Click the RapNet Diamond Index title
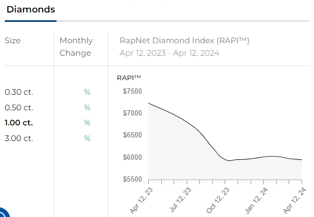This screenshot has height=217, width=314. [184, 41]
